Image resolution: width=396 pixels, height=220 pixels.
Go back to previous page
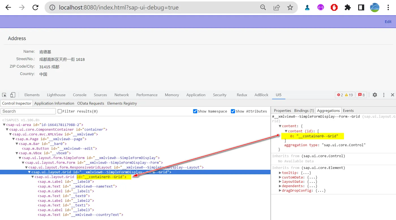[8, 8]
